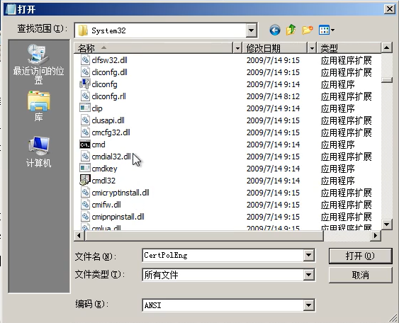This screenshot has width=399, height=323.
Task: Click vertical scrollbar down arrow
Action: click(387, 225)
